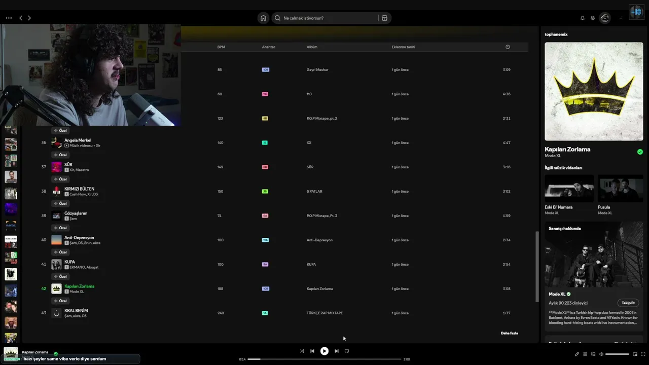
Task: Select the KUPA track title
Action: [69, 262]
